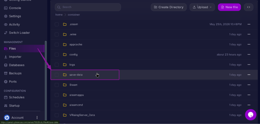
Task: Open the Account three-dot menu
Action: 37,118
